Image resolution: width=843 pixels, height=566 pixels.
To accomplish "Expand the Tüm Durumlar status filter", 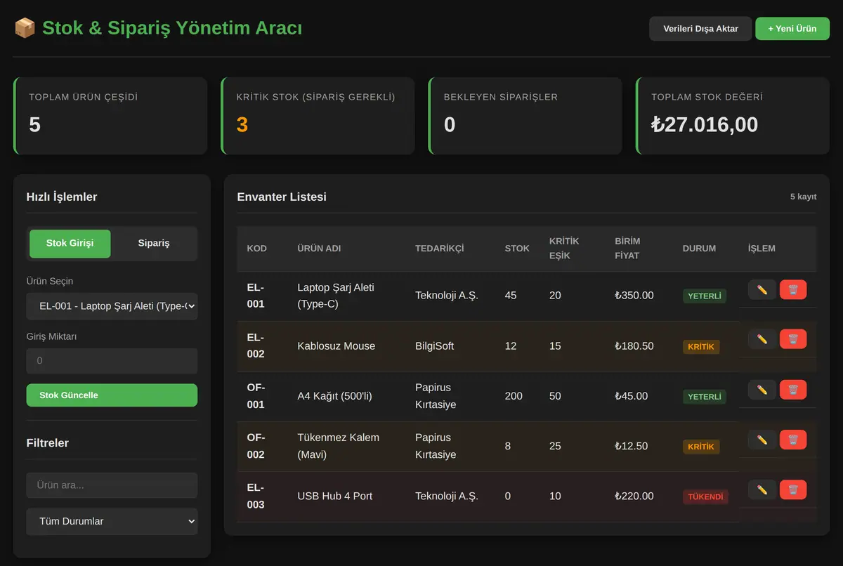I will (x=112, y=521).
